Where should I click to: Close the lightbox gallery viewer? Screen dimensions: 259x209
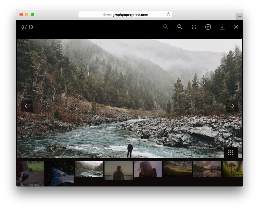tap(236, 27)
